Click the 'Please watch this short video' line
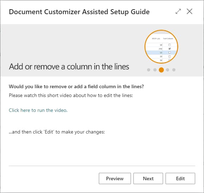Screen dimensions: 204x193 point(71,95)
